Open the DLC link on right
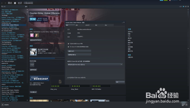The image size is (190, 108). [x=129, y=45]
